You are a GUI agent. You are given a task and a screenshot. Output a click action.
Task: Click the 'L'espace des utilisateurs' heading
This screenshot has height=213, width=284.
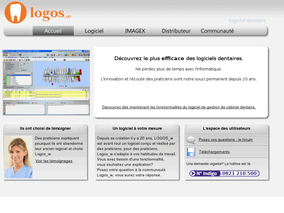tap(227, 128)
